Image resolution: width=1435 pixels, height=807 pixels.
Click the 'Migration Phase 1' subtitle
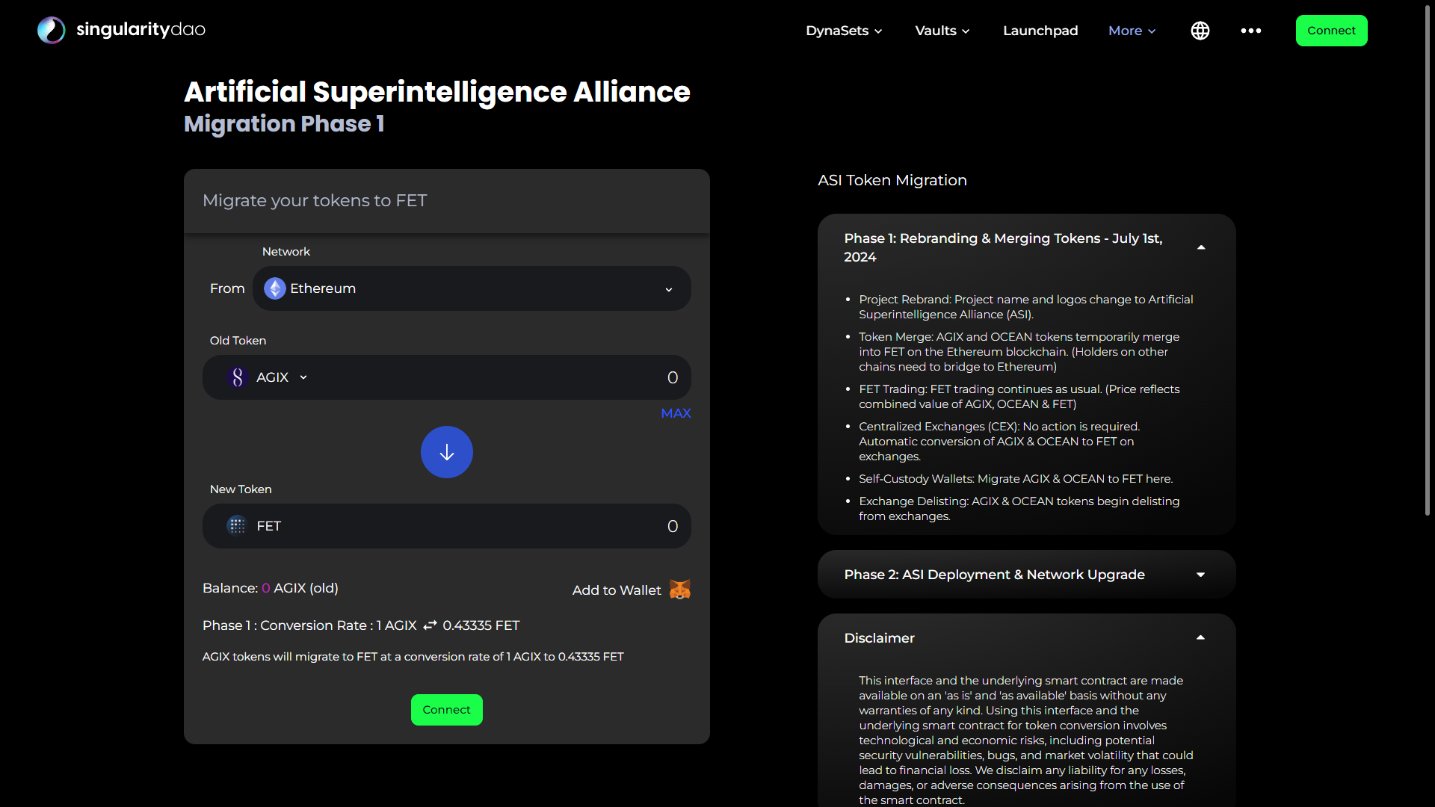tap(284, 124)
